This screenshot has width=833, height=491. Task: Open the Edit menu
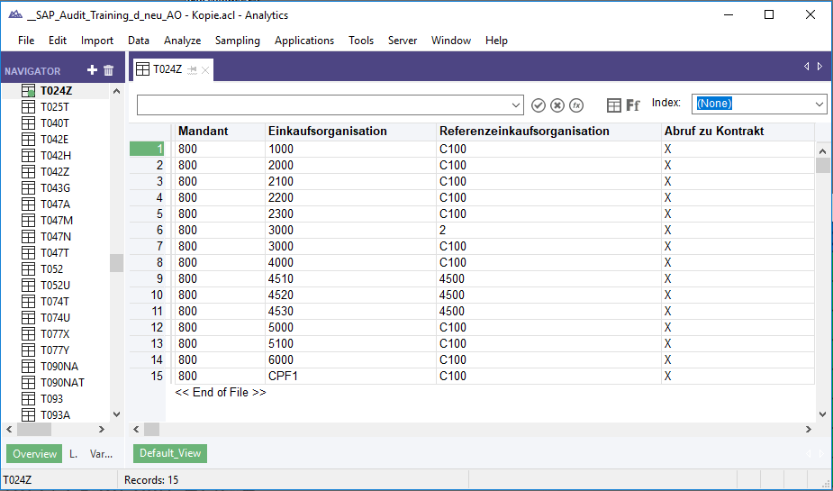click(58, 41)
